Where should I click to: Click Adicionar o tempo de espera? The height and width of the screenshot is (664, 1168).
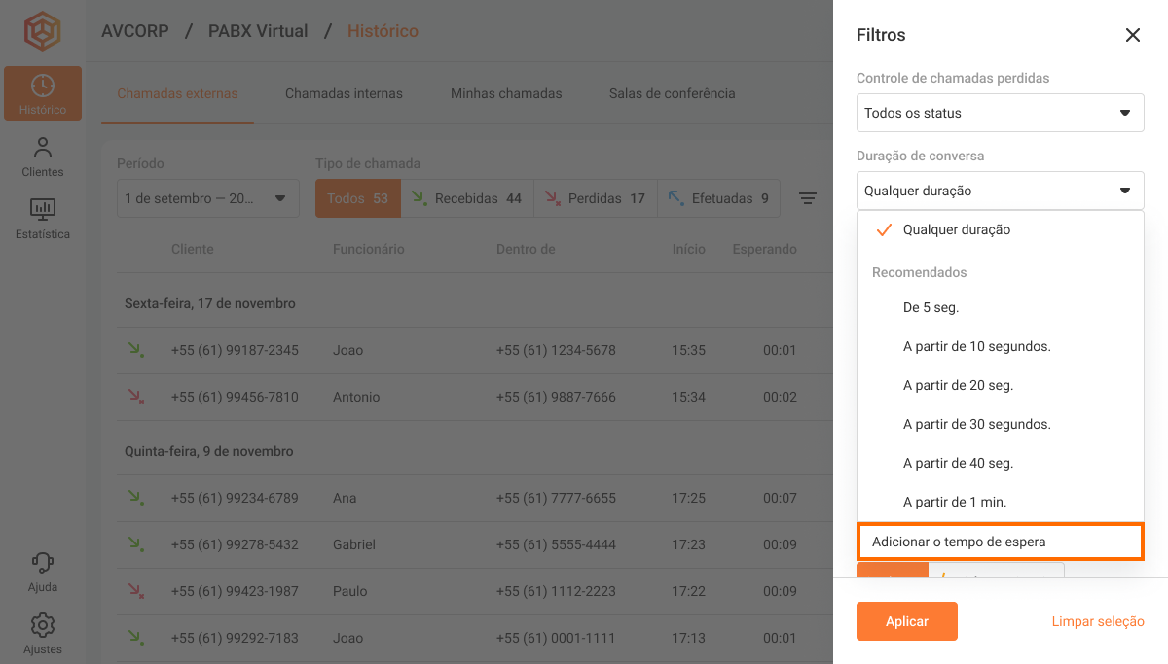point(1000,542)
